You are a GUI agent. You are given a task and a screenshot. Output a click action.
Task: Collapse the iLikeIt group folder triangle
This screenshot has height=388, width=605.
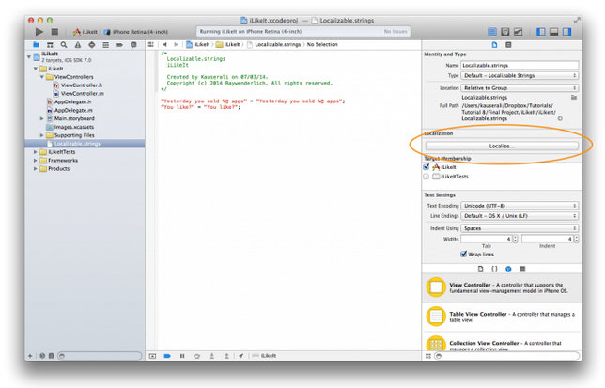[36, 69]
